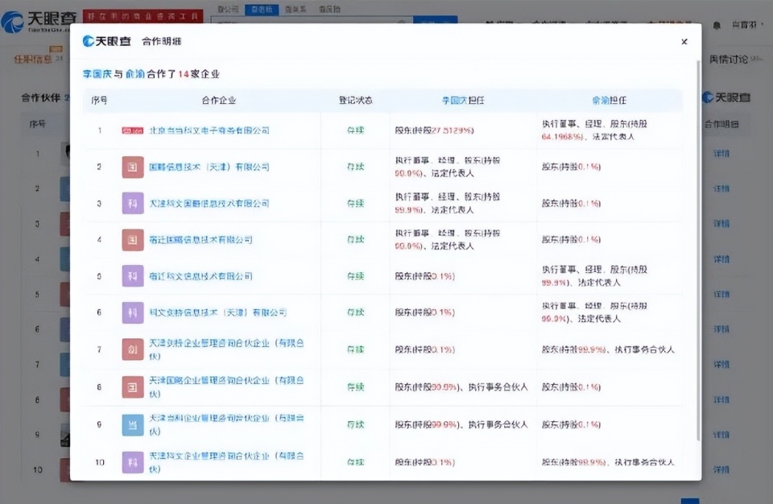Image resolution: width=773 pixels, height=504 pixels.
Task: Click the red 国 icon beside 天津国略企业管理咨询合伙企业
Action: (x=133, y=387)
